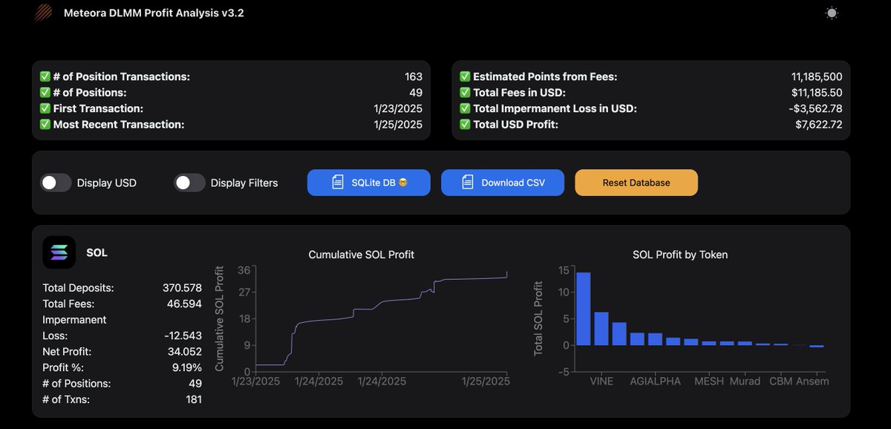Viewport: 891px width, 429px height.
Task: Click the -$3,562.78 impermanent loss value
Action: pyautogui.click(x=817, y=108)
